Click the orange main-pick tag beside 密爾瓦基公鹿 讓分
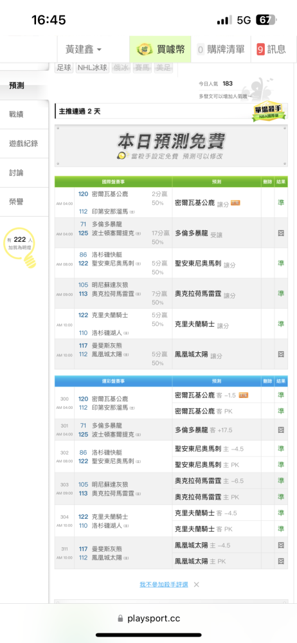This screenshot has width=297, height=643. click(x=235, y=203)
